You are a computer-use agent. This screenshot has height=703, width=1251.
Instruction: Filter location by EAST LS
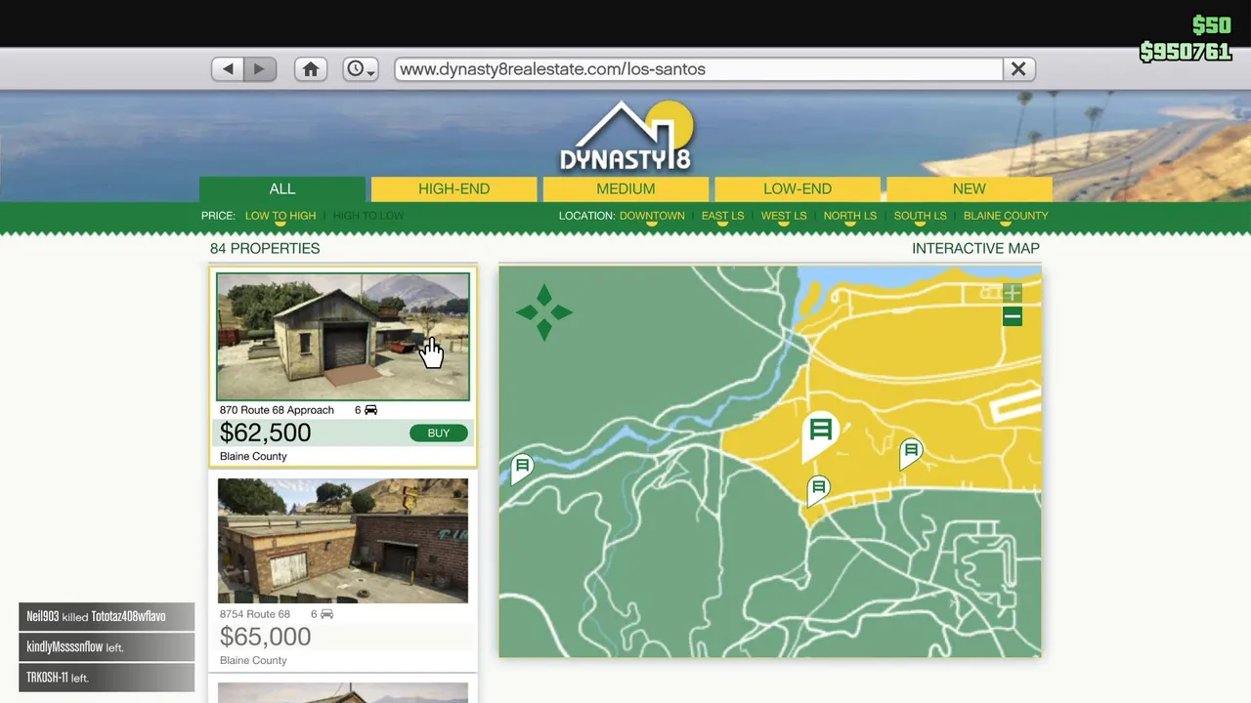click(722, 216)
